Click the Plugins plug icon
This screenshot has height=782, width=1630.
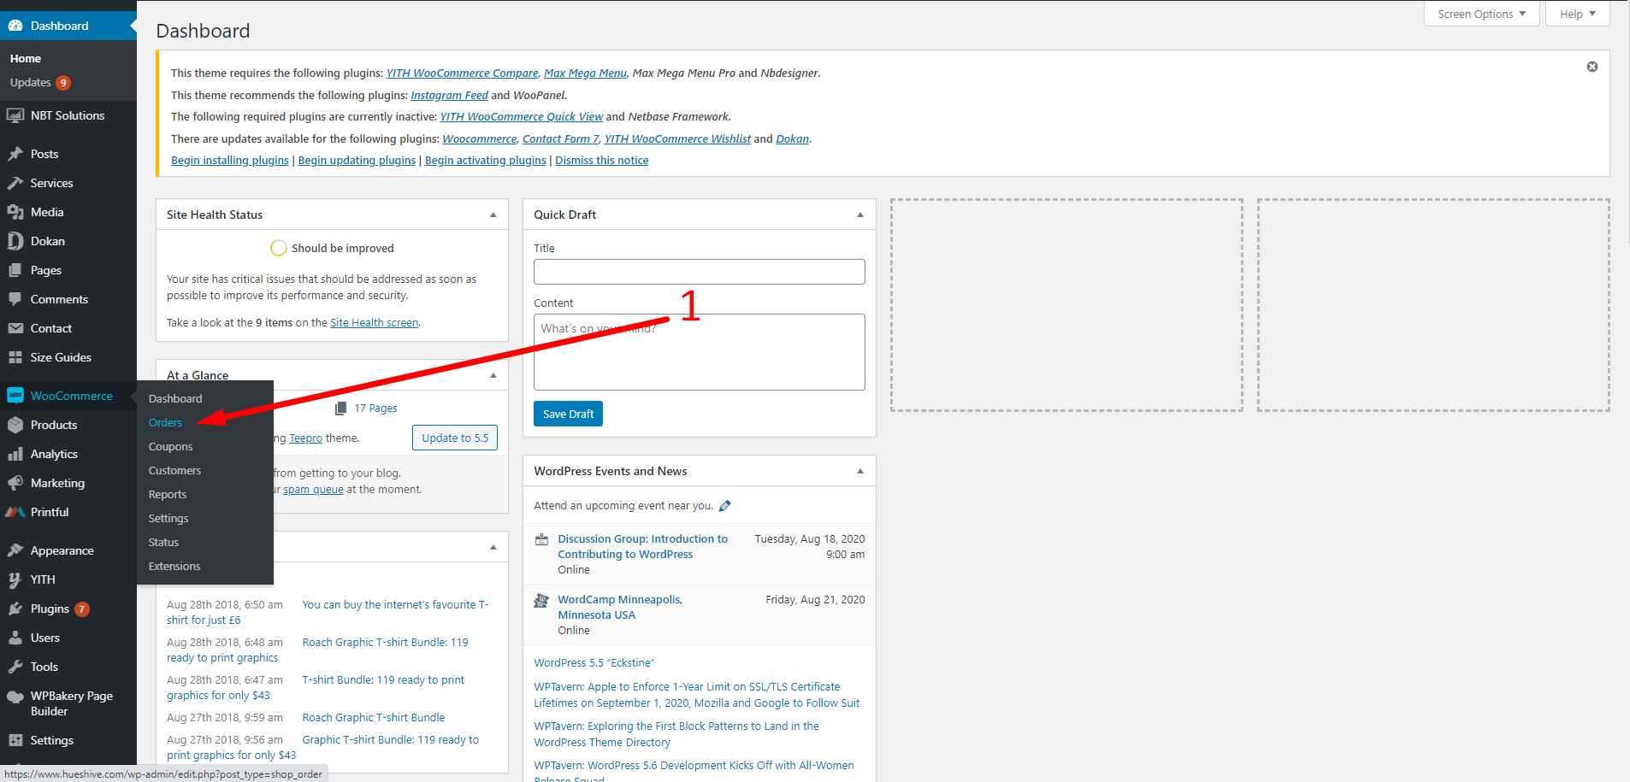point(15,609)
